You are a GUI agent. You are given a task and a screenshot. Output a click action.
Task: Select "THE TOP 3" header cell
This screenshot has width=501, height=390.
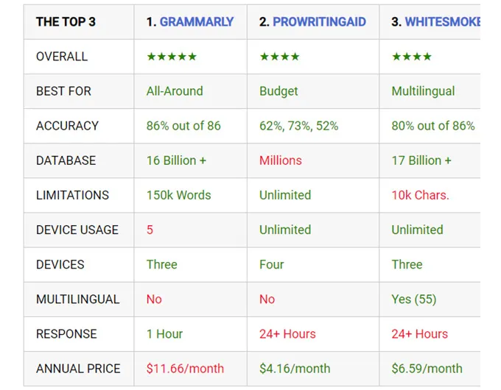pyautogui.click(x=66, y=21)
